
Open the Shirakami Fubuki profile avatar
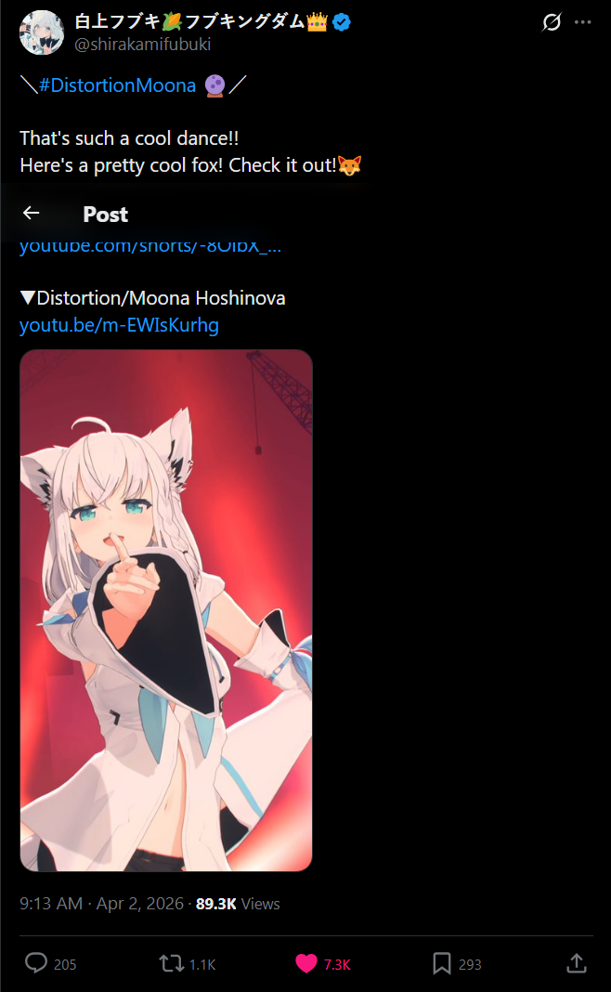coord(42,33)
